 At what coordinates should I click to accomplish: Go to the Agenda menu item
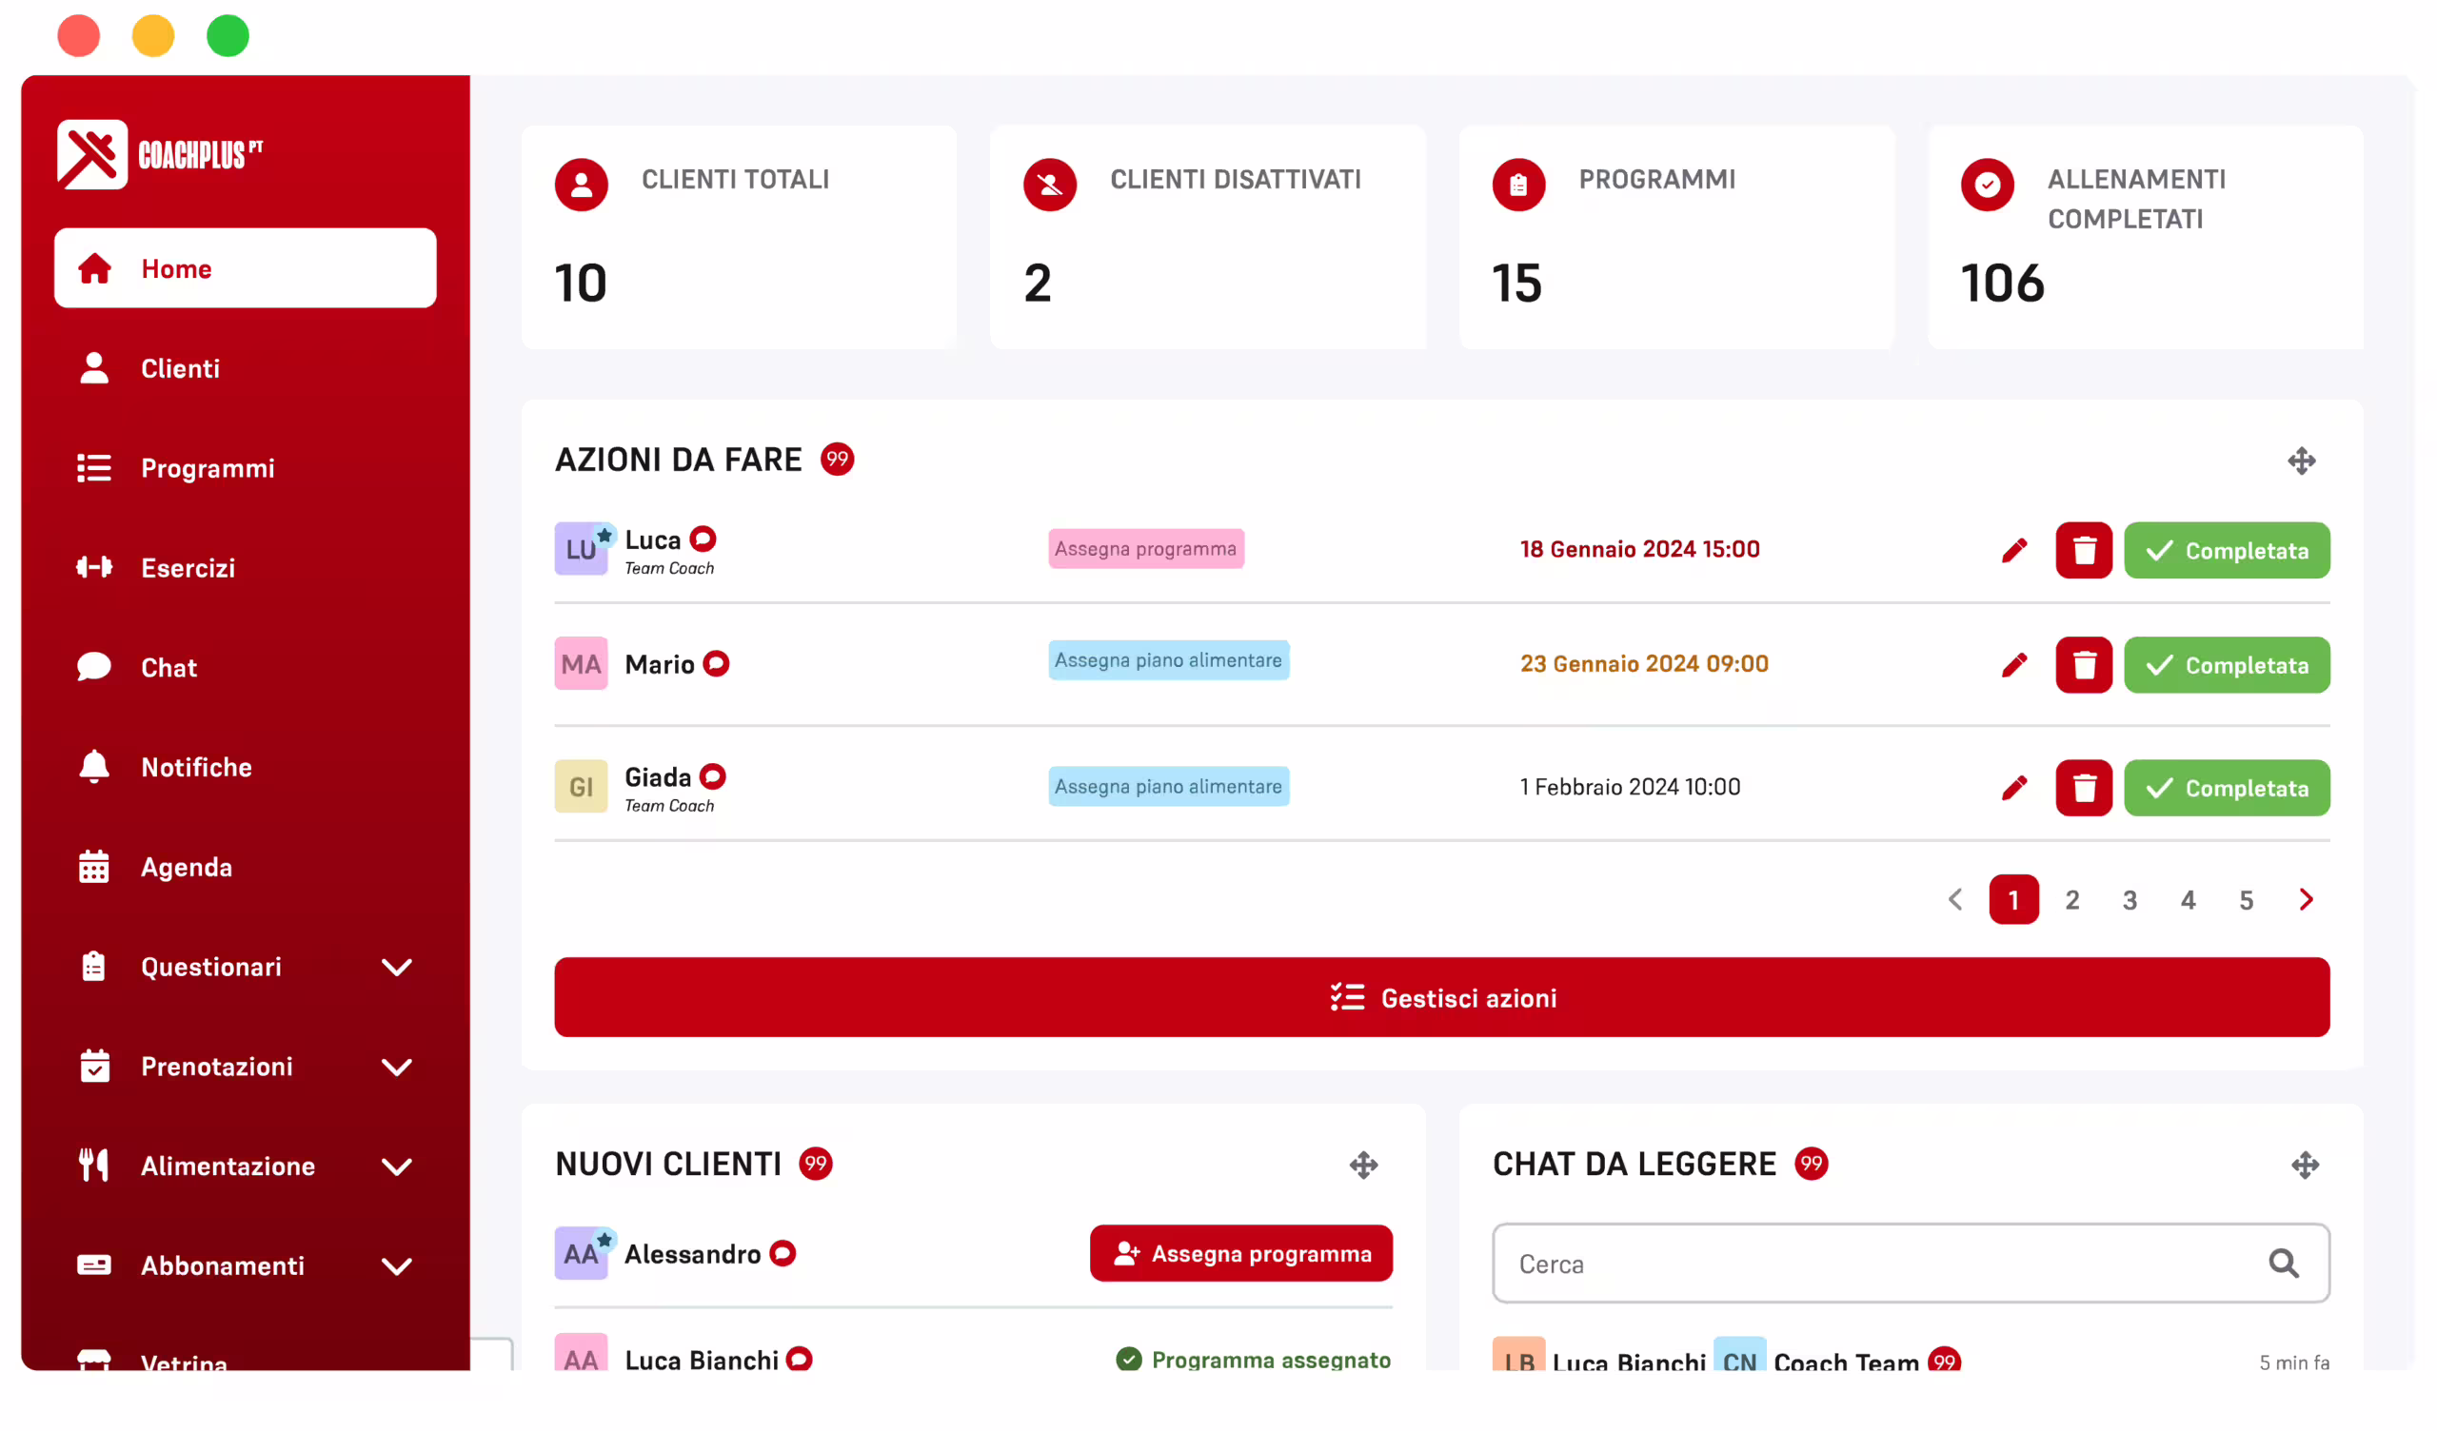point(186,868)
